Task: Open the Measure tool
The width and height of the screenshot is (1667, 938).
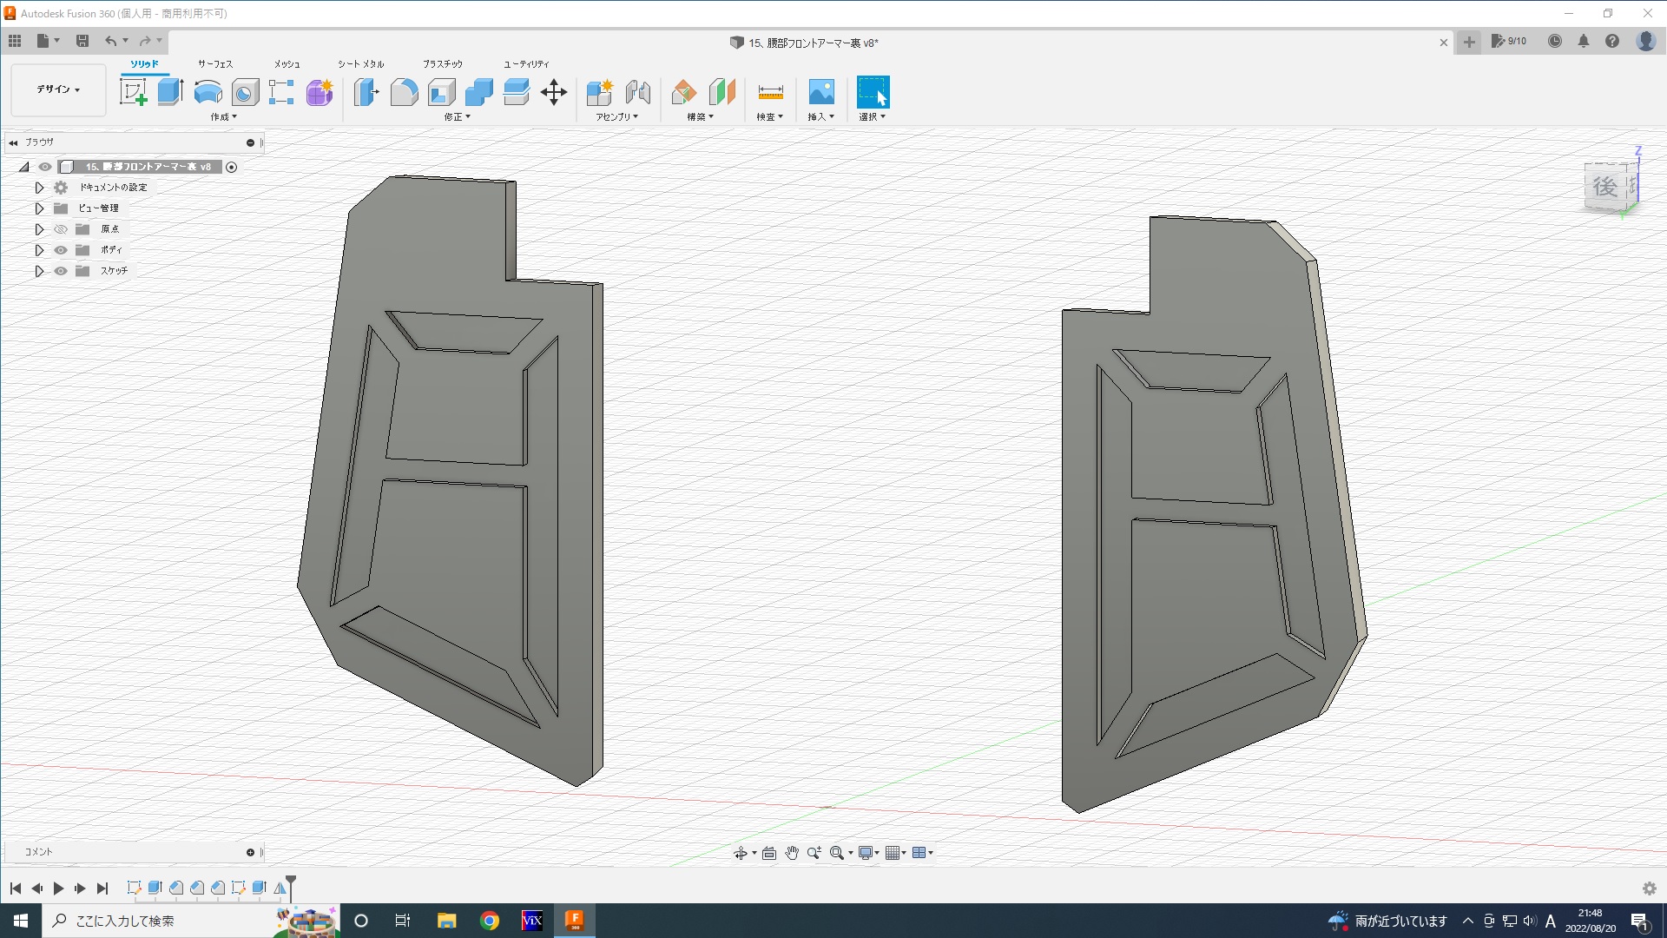Action: pos(770,92)
